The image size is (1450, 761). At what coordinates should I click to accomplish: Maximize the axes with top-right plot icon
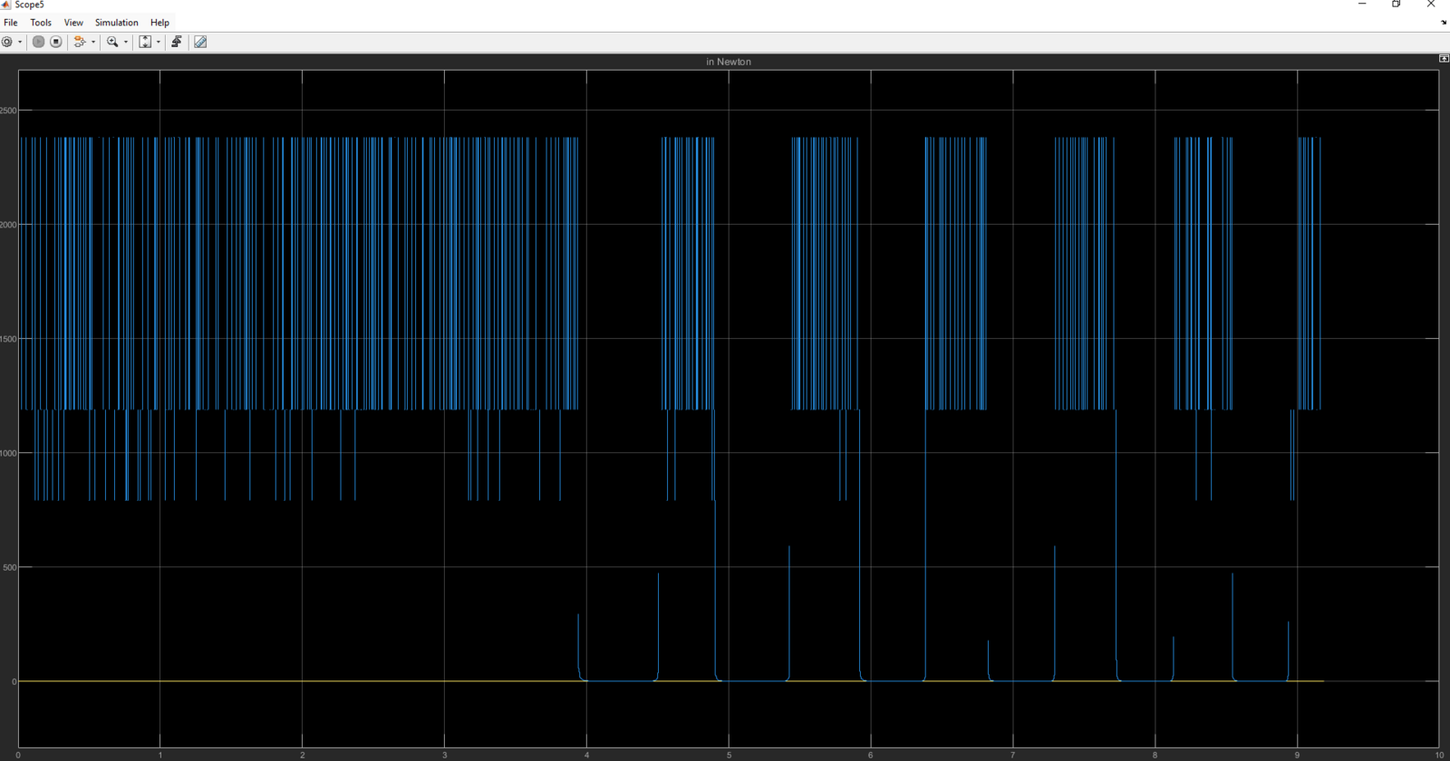(1444, 59)
